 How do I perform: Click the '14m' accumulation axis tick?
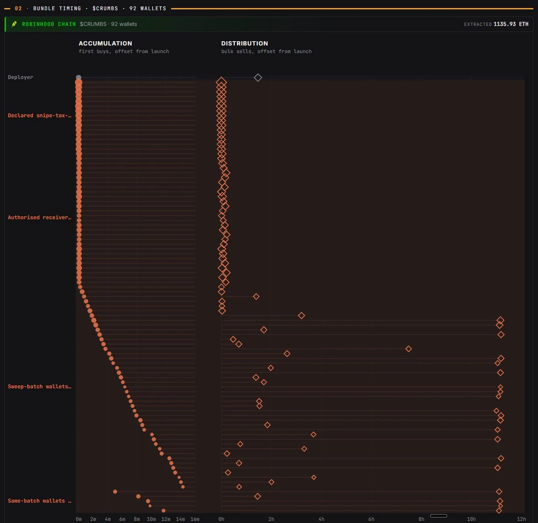[180, 519]
